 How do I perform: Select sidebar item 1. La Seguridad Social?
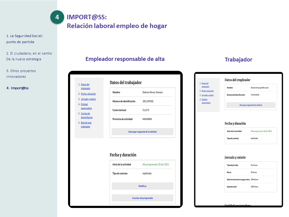25,39
